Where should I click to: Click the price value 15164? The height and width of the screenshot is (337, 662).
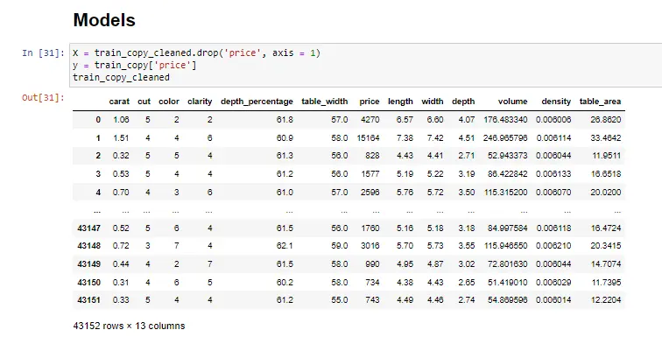(x=368, y=138)
